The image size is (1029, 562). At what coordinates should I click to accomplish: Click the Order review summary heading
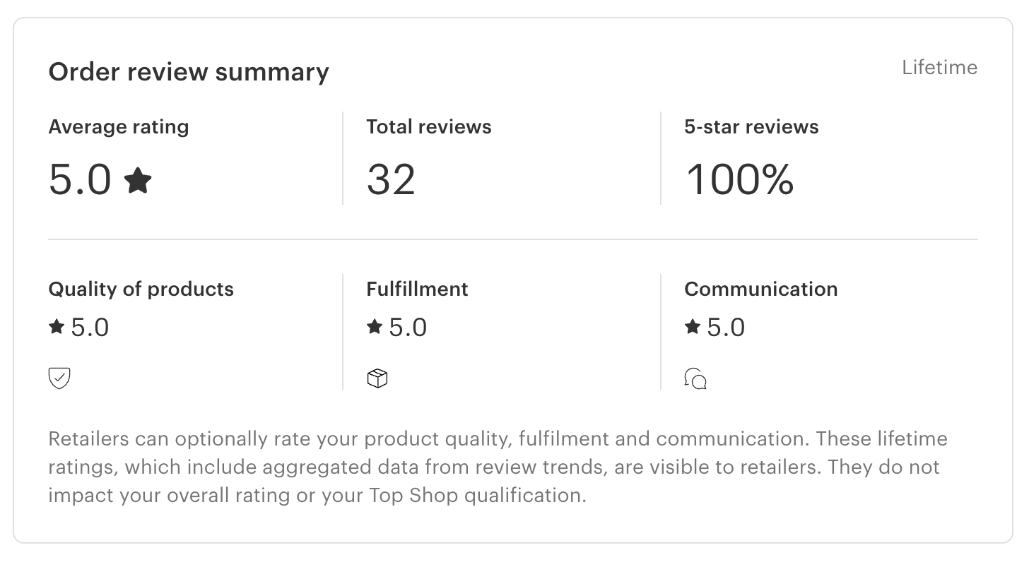click(x=189, y=72)
